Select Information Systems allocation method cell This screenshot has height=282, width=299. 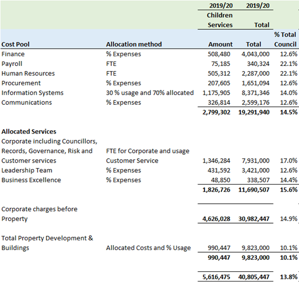click(x=150, y=93)
